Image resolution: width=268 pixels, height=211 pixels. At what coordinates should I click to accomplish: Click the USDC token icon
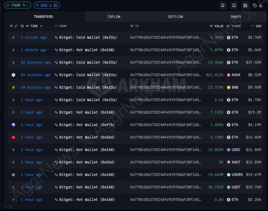click(229, 150)
